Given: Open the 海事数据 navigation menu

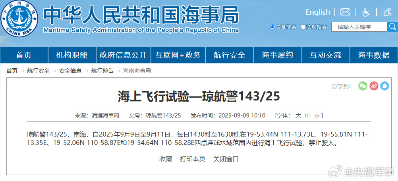Looking at the screenshot, I should click(373, 55).
